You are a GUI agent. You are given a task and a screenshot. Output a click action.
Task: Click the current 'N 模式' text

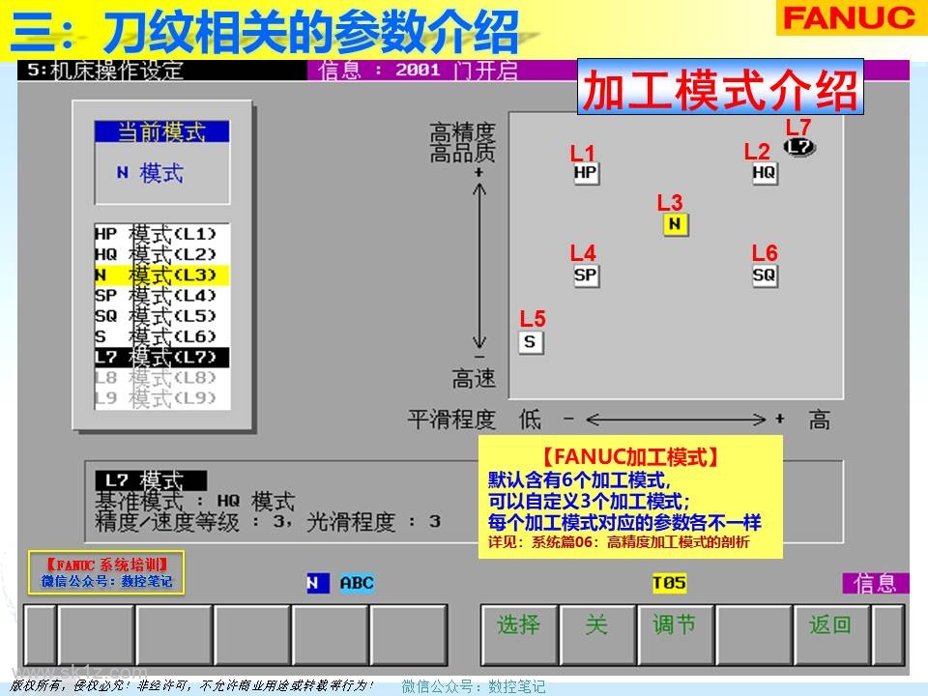[151, 173]
